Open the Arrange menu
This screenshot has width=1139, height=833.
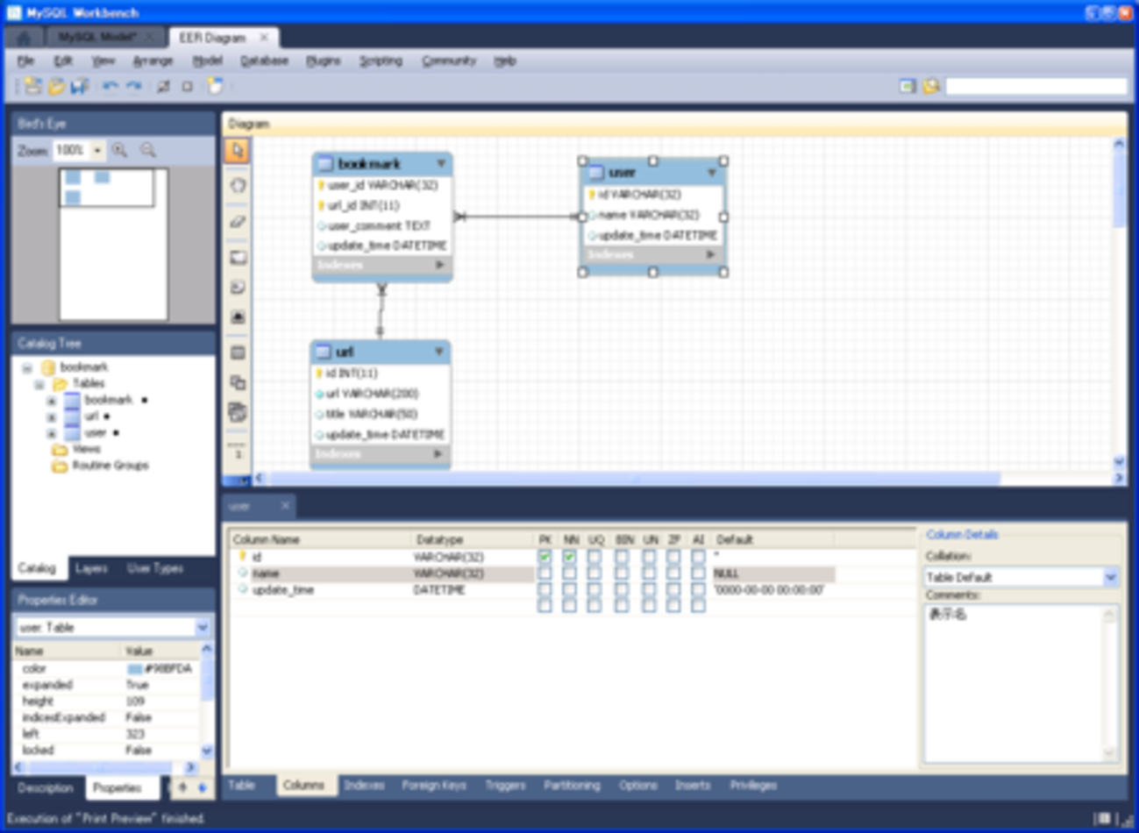point(153,61)
